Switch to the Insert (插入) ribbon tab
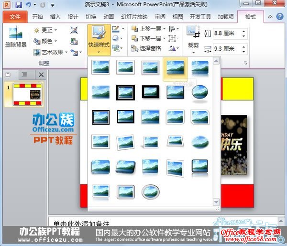 point(55,17)
